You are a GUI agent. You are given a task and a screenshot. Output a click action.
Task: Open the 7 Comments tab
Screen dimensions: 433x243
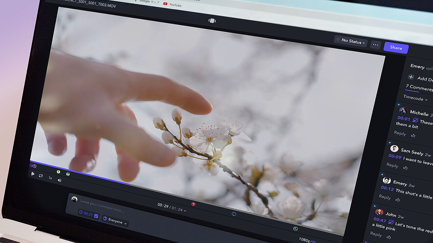pos(419,88)
